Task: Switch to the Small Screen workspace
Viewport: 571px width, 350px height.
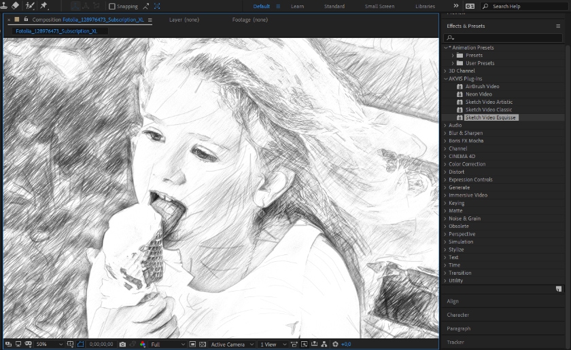Action: 379,6
